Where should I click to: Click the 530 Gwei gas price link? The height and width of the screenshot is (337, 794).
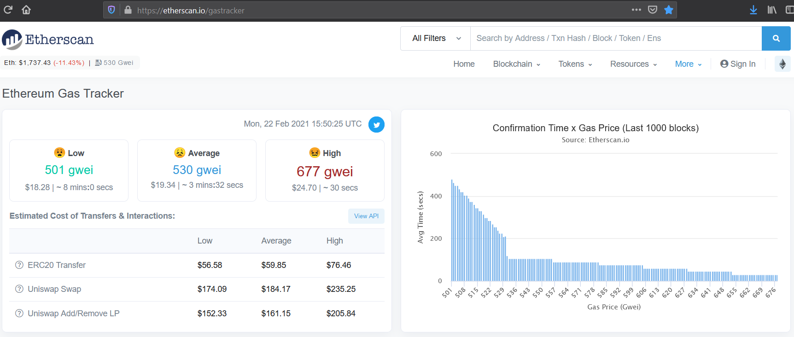(118, 63)
